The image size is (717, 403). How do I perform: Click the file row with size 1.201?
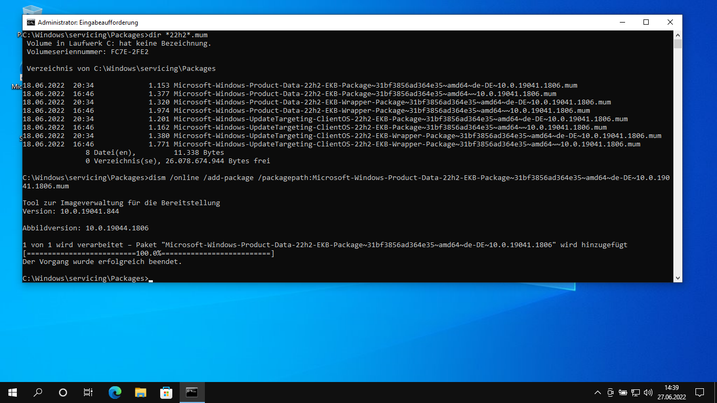[325, 119]
